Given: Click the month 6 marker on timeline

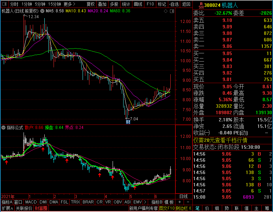Looking at the screenshot, I should (156, 197).
